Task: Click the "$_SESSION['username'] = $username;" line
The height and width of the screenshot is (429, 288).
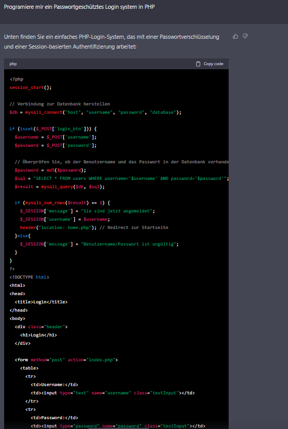Action: 65,219
